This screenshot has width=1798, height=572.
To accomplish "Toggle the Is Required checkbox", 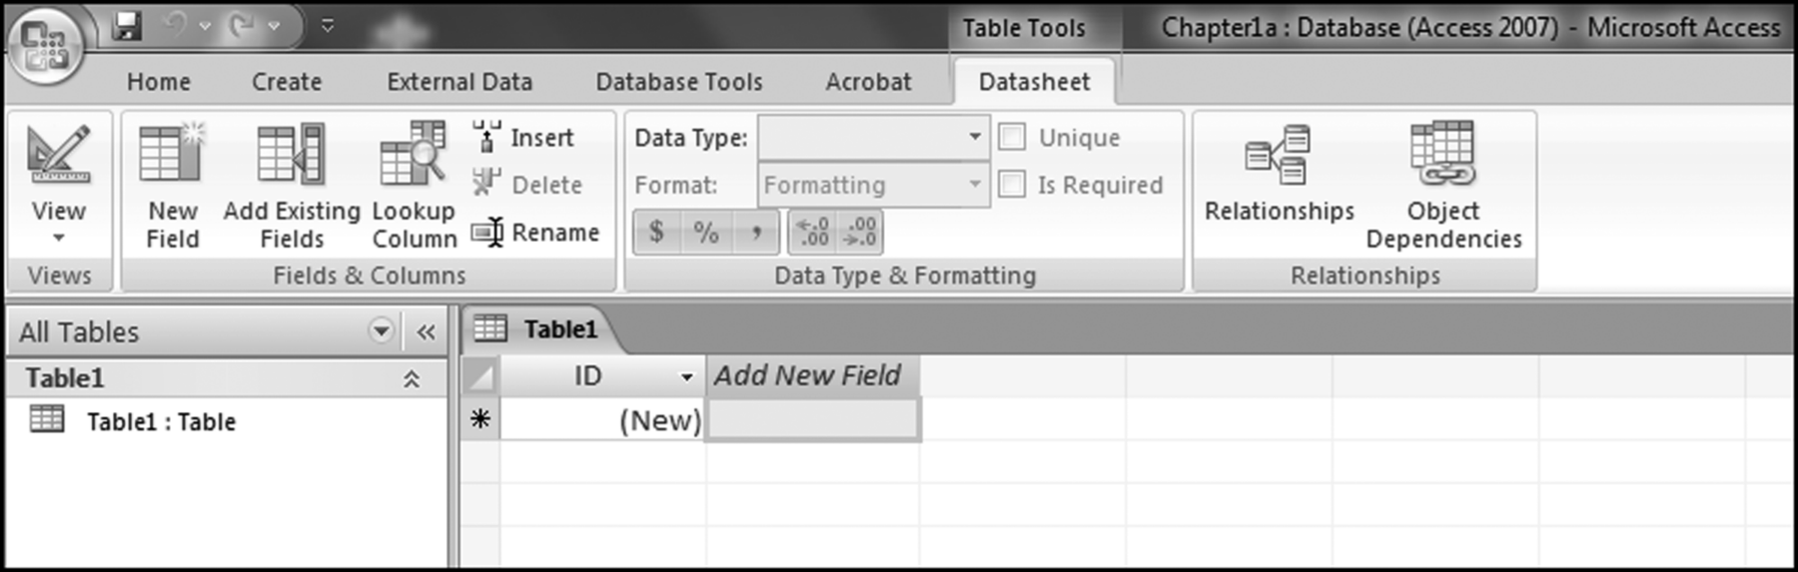I will (x=1012, y=185).
